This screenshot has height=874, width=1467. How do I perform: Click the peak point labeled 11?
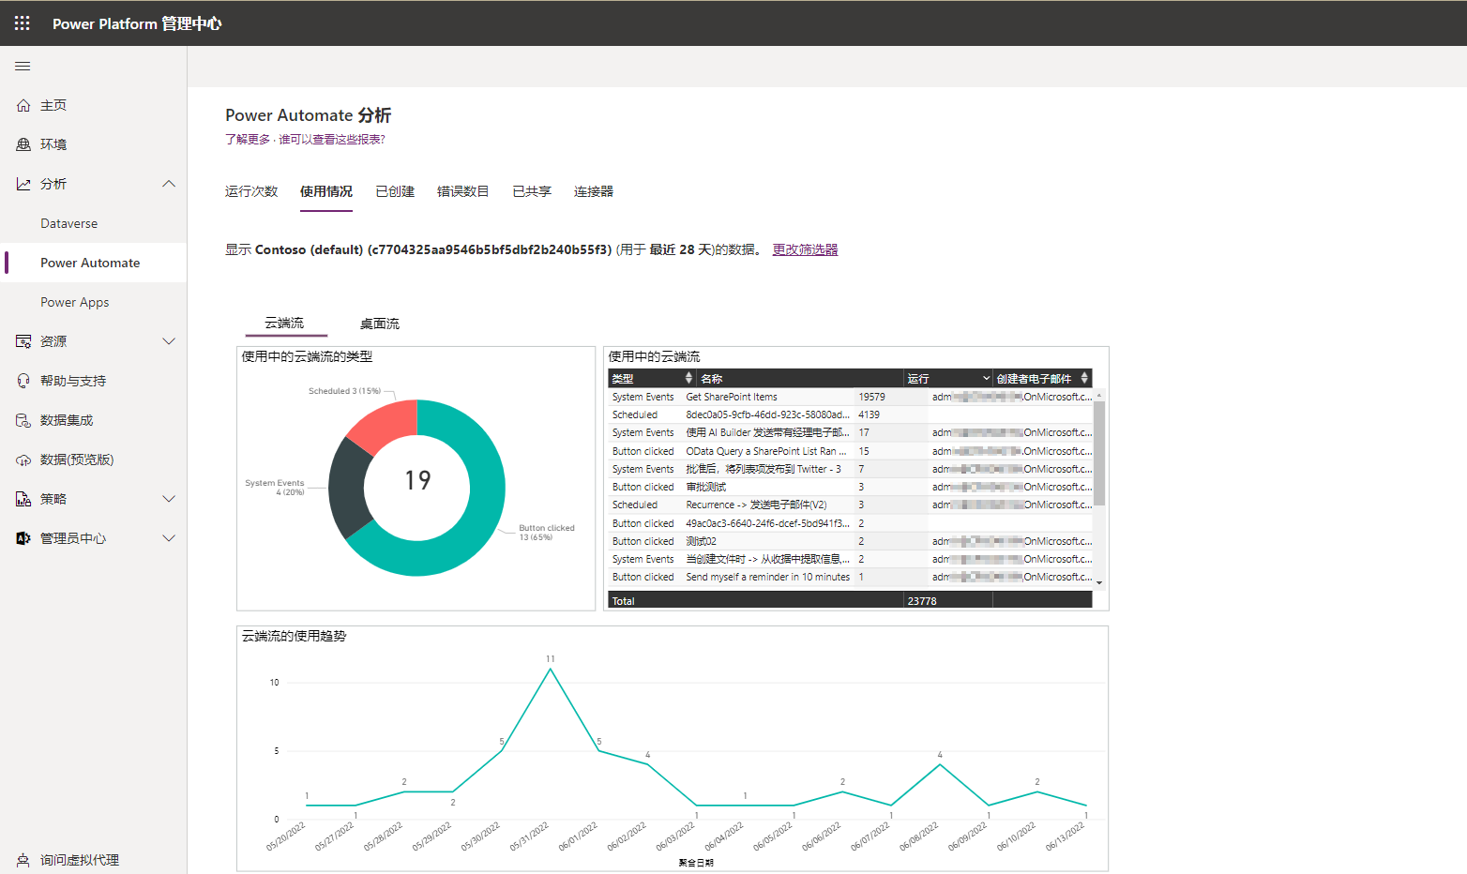point(551,669)
